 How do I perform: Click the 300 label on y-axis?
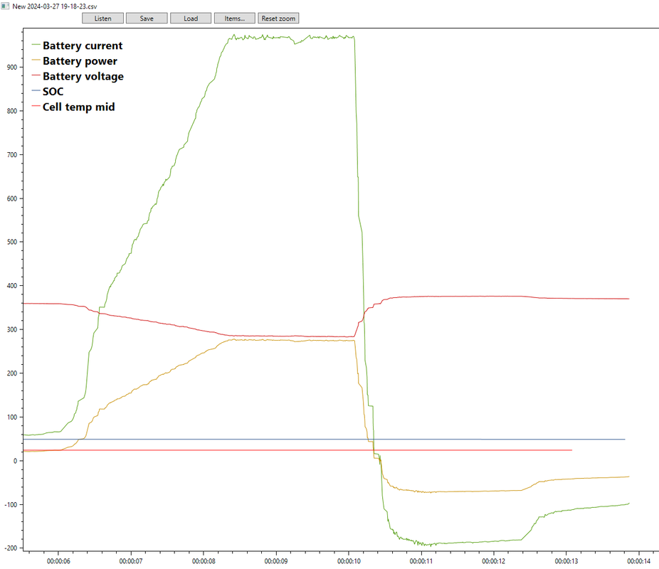[12, 329]
